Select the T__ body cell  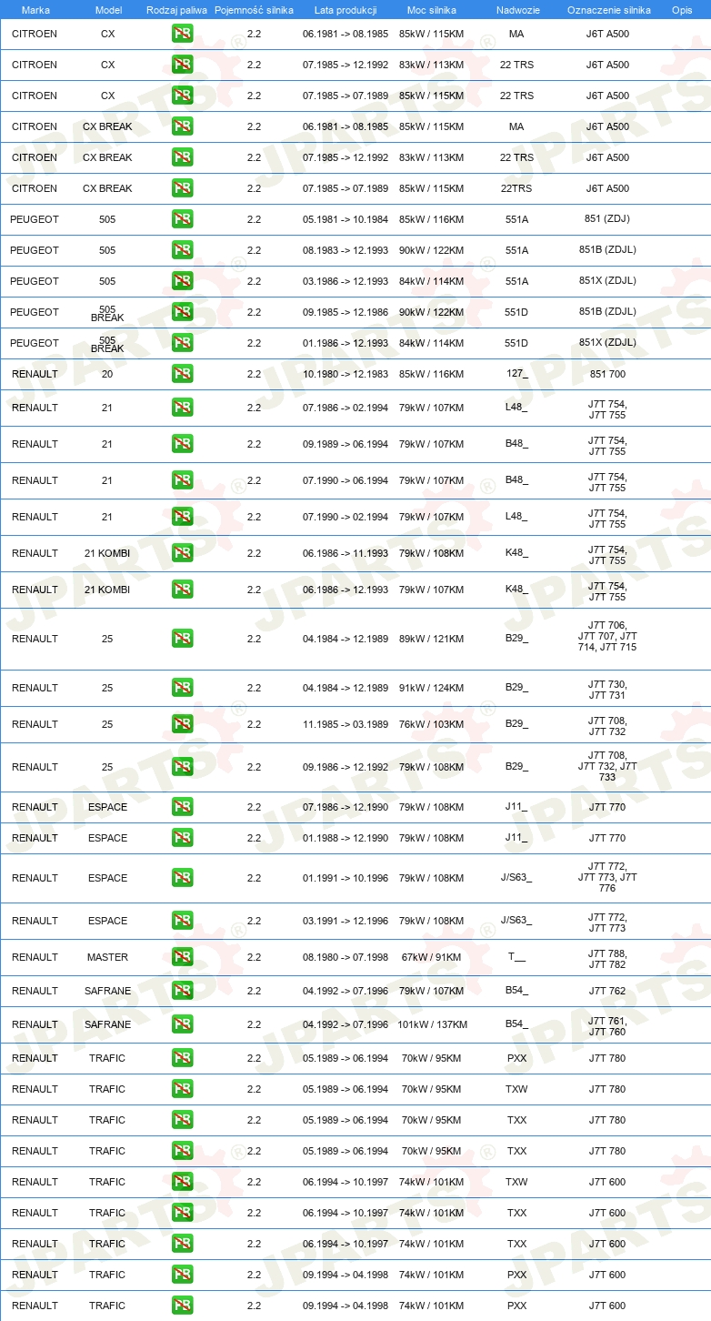[x=516, y=957]
